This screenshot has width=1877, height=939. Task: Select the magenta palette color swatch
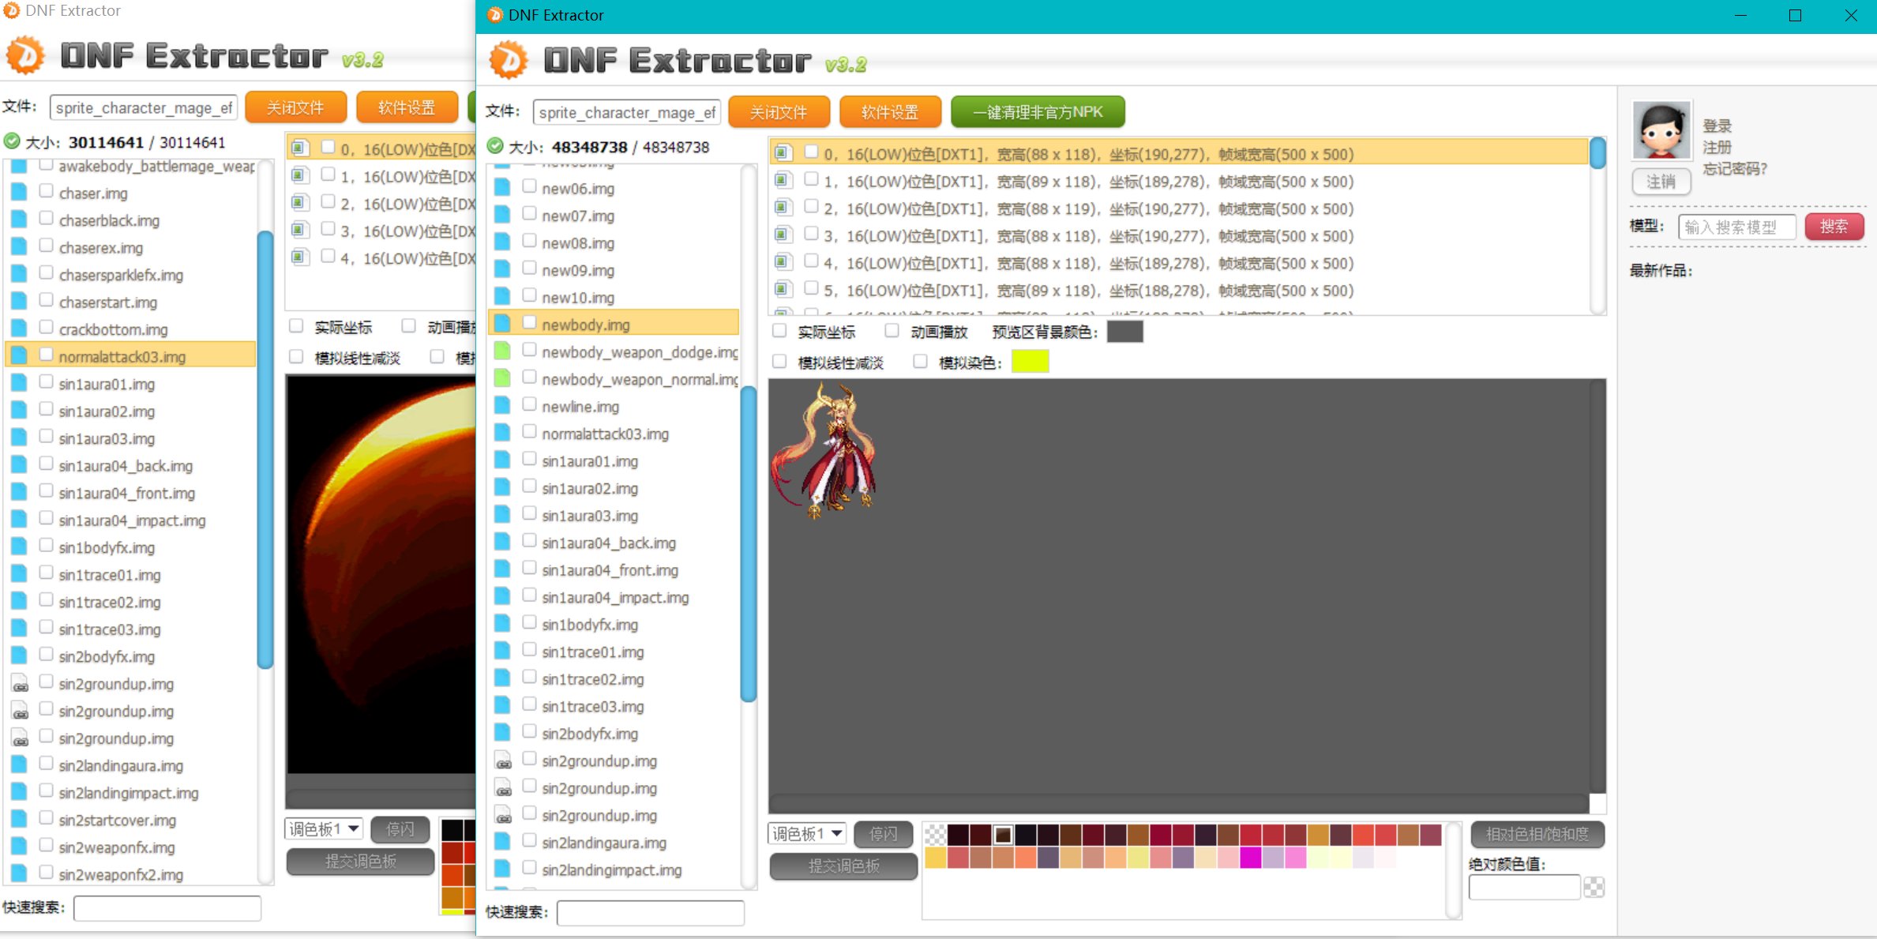(x=1250, y=857)
